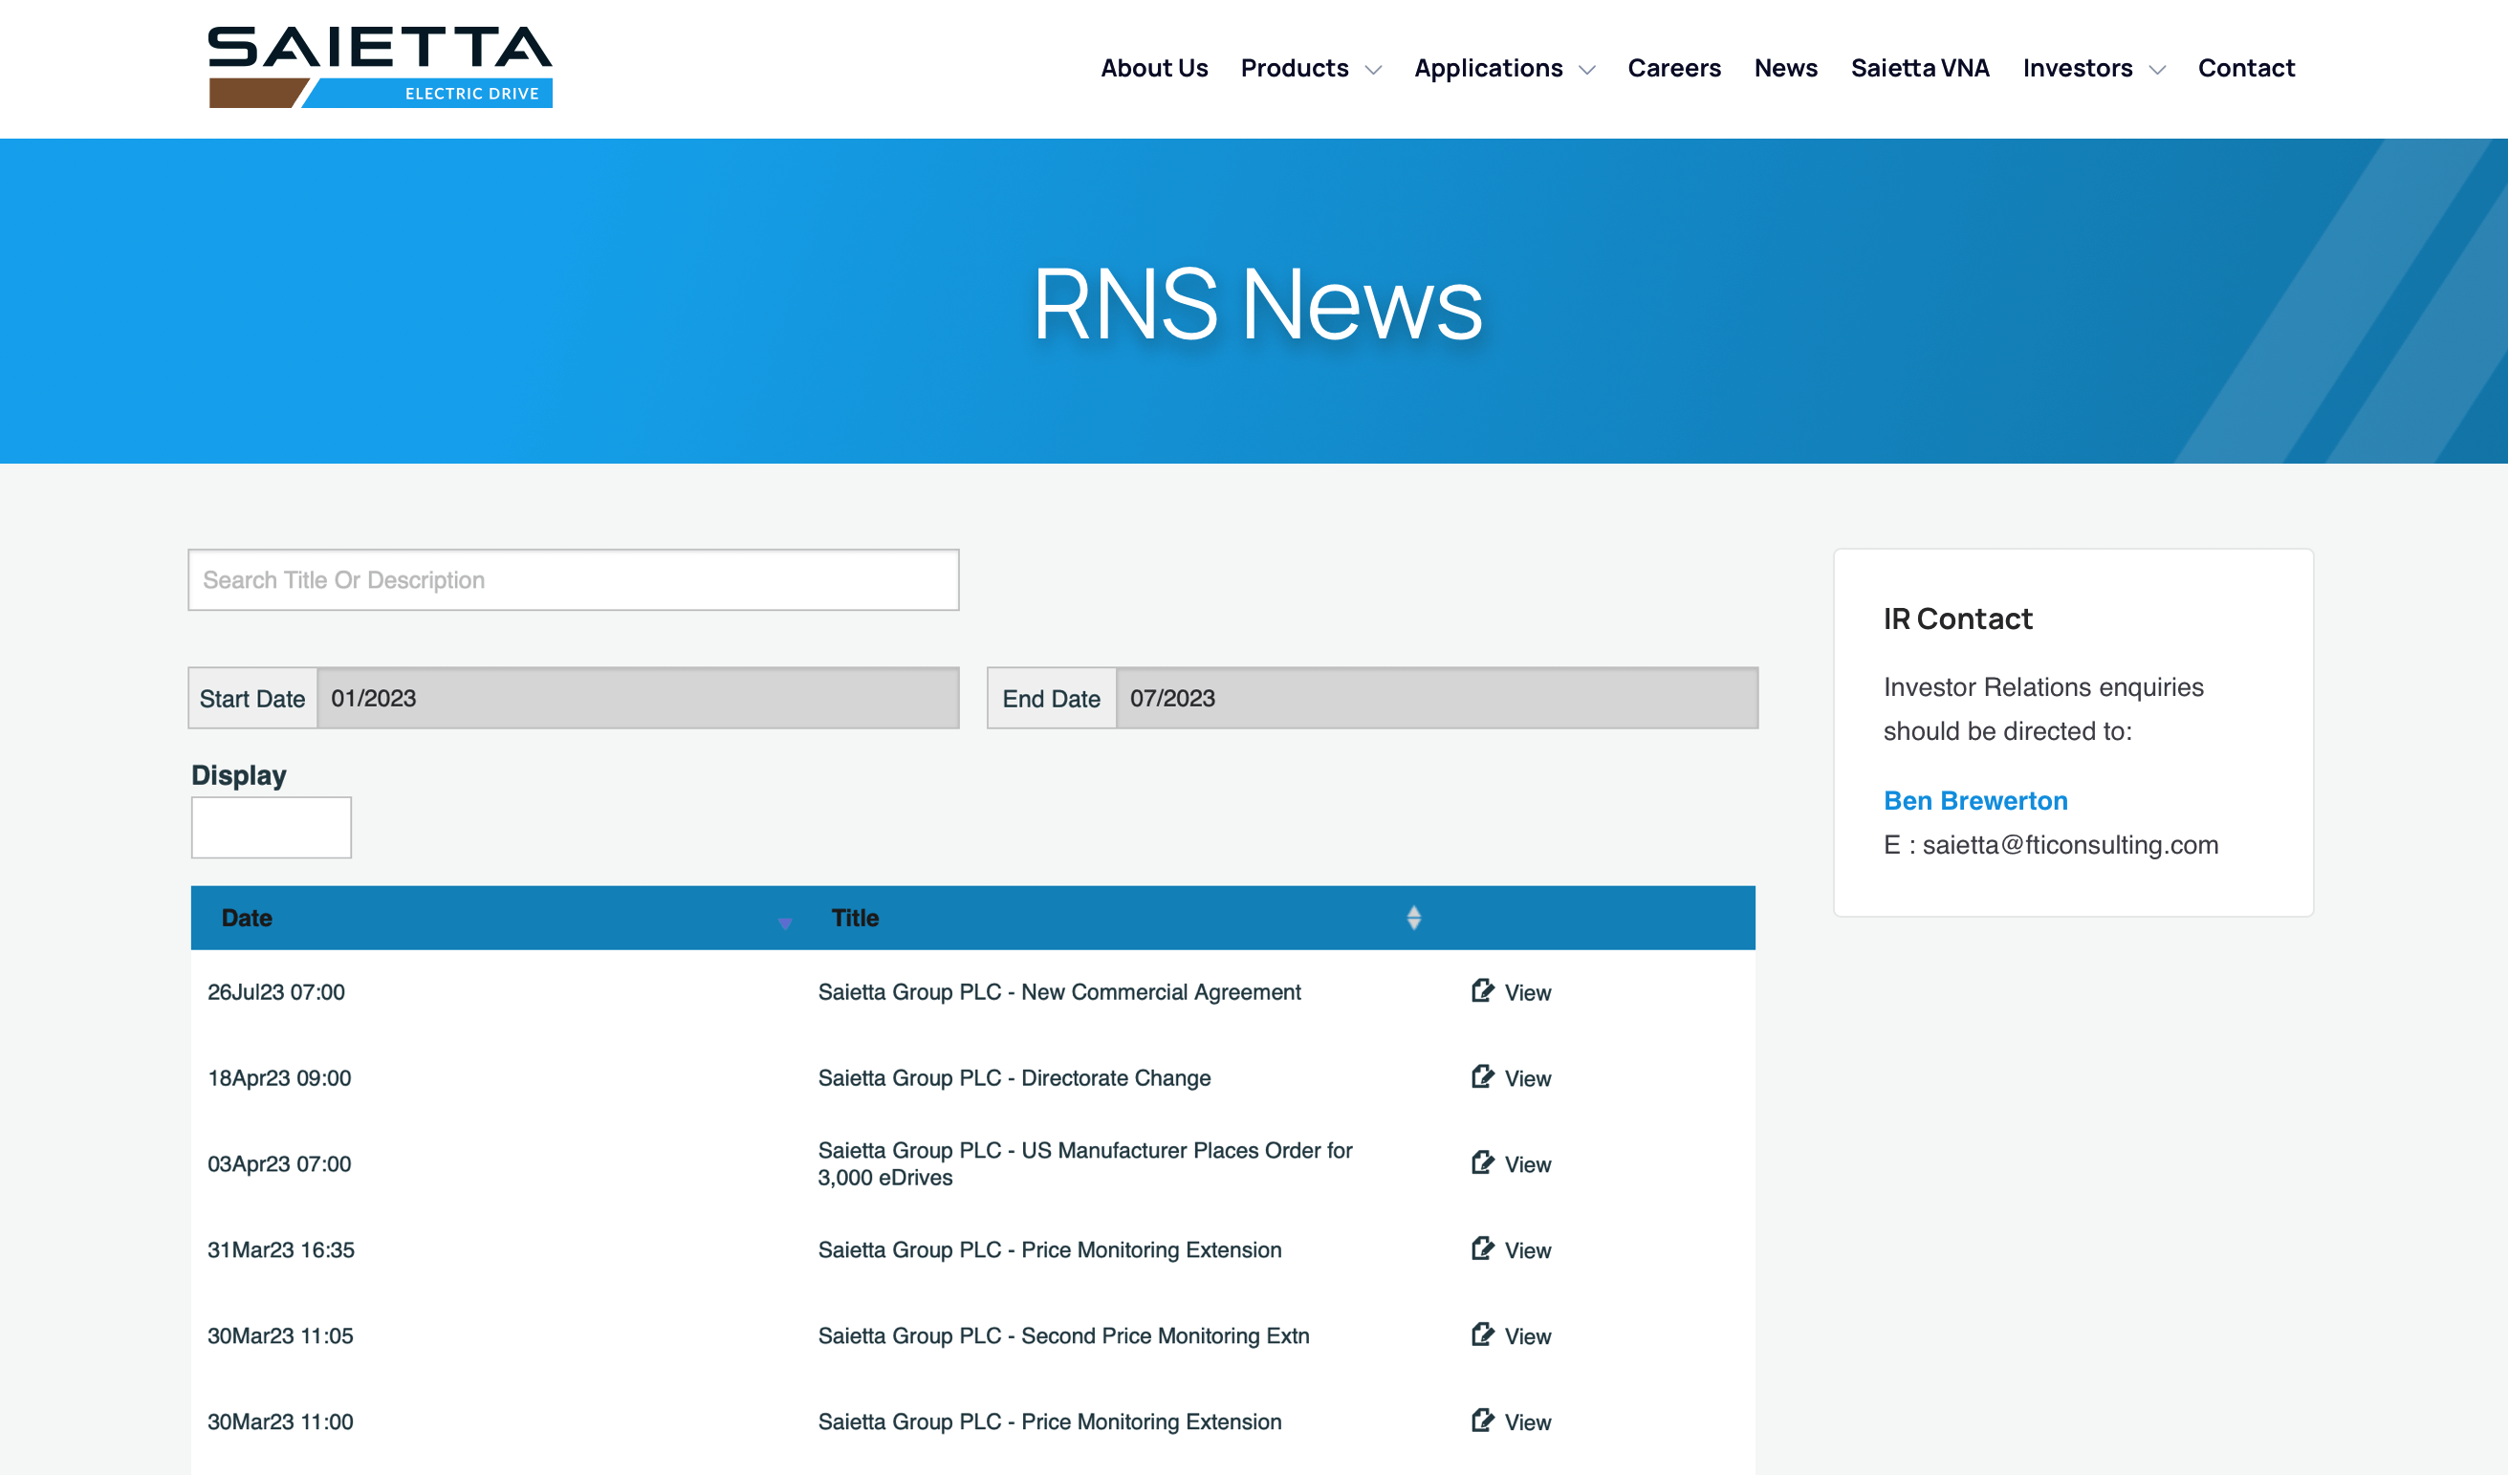This screenshot has width=2508, height=1475.
Task: Go to Careers menu item
Action: [x=1673, y=69]
